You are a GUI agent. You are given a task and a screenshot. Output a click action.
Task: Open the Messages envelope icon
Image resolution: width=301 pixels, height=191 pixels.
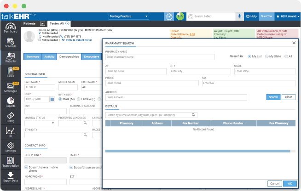(x=10, y=87)
